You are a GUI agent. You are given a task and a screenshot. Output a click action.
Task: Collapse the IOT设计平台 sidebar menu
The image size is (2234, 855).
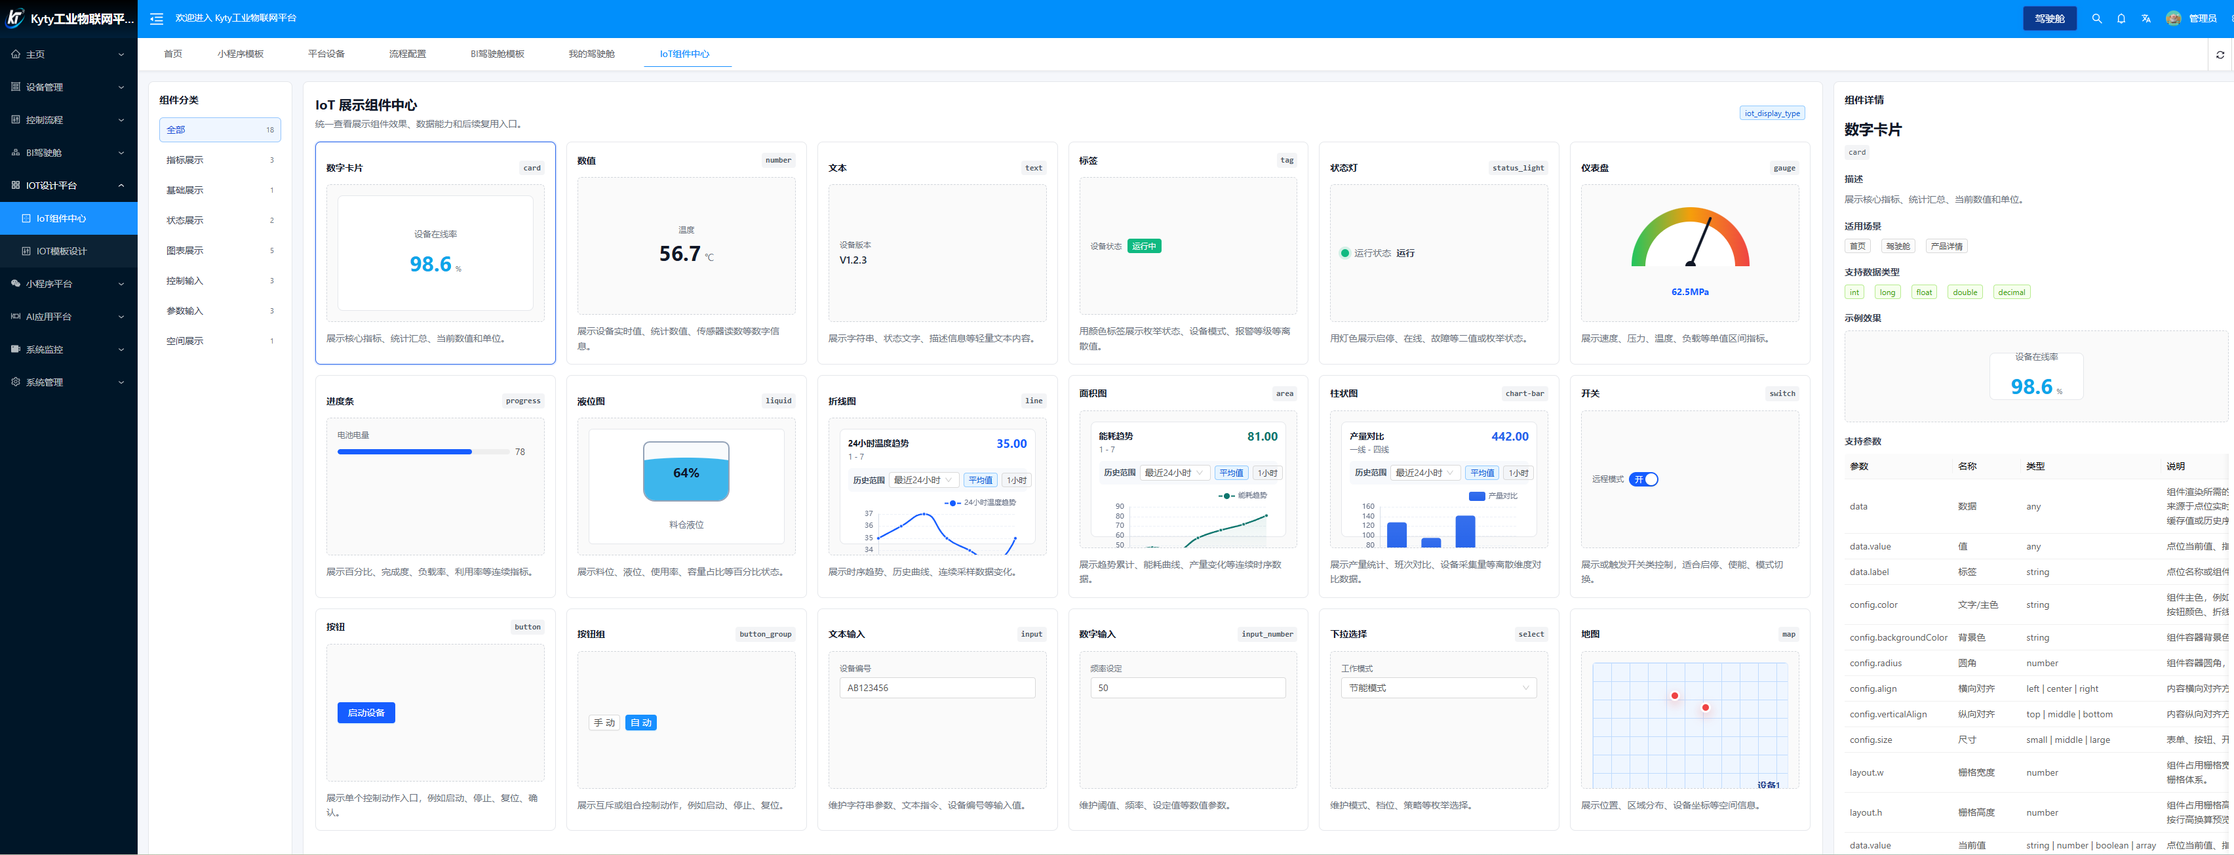[x=69, y=186]
